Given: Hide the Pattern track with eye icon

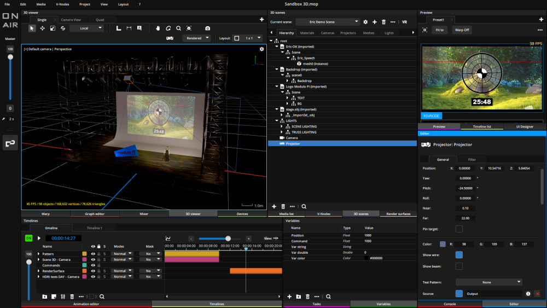Looking at the screenshot, I should click(92, 254).
